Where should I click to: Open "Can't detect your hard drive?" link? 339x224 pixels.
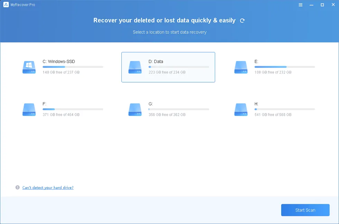(x=48, y=188)
